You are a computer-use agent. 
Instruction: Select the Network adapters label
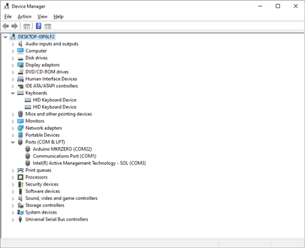[x=43, y=128]
